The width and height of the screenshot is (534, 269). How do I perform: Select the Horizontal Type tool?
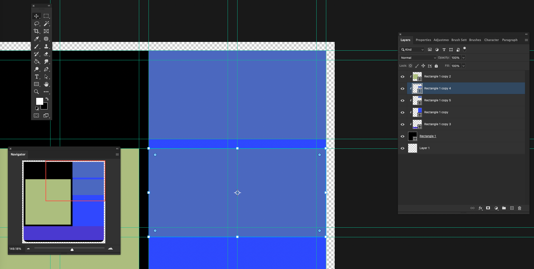coord(36,77)
